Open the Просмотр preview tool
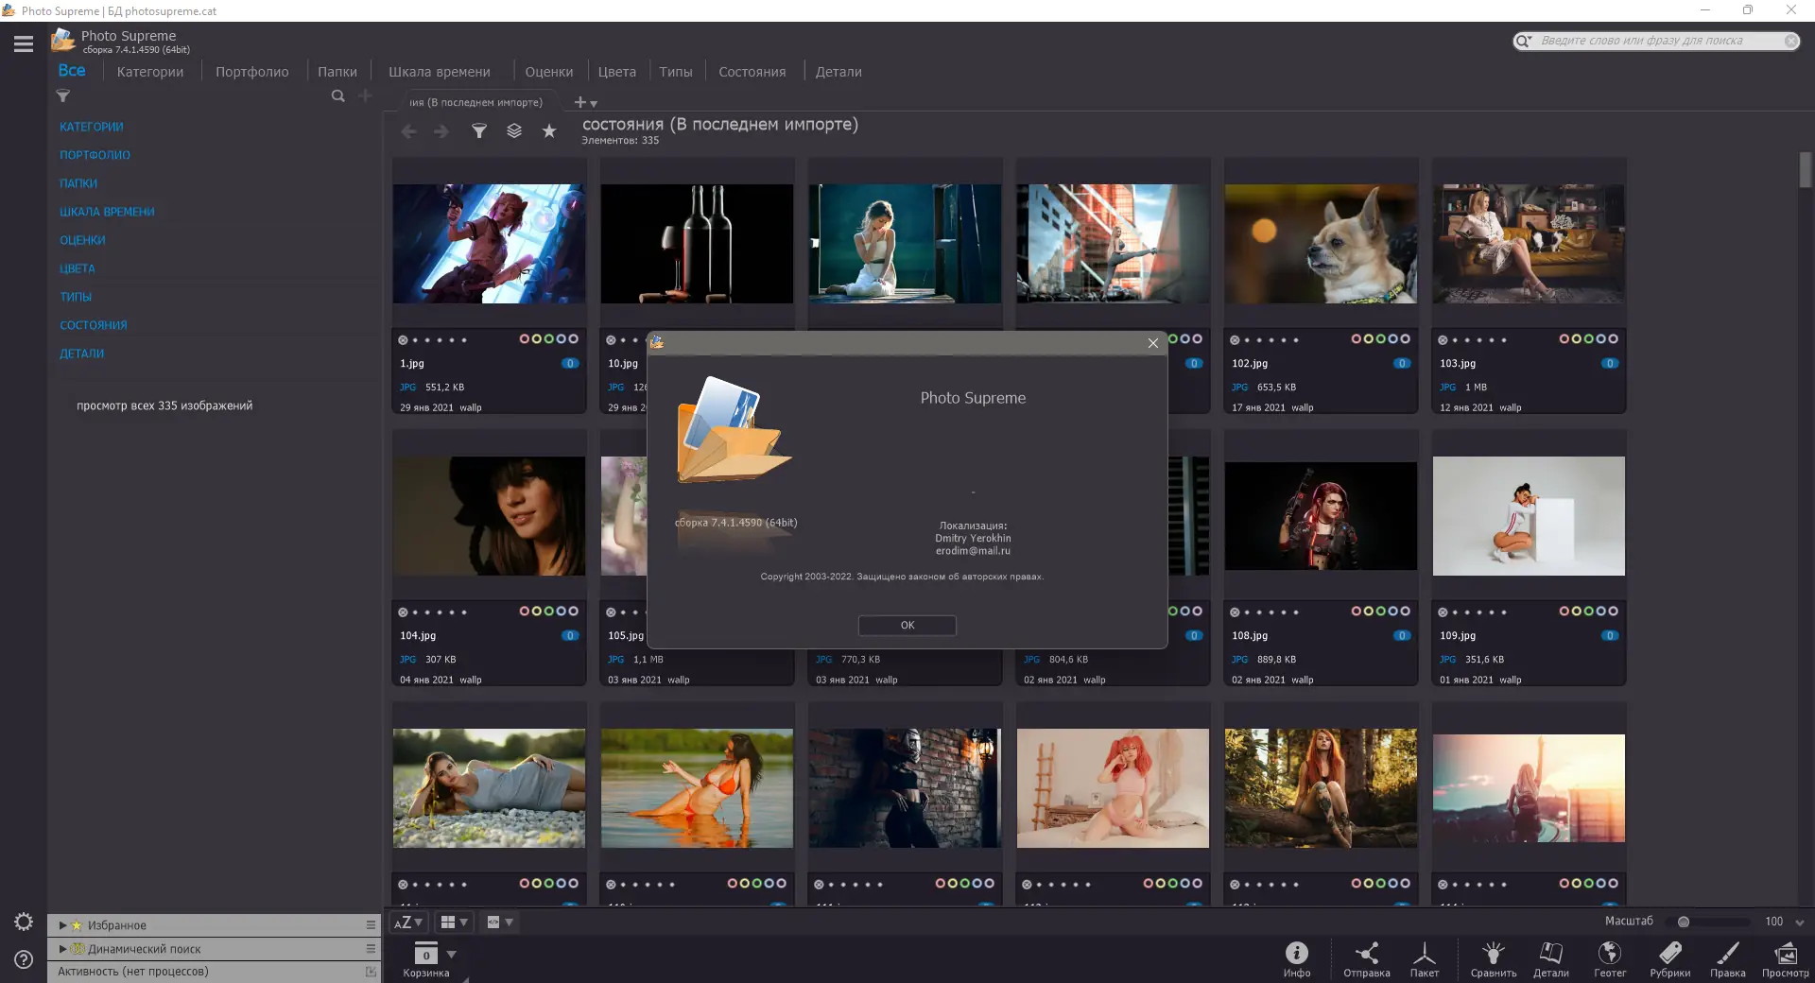The height and width of the screenshot is (983, 1815). pos(1786,959)
